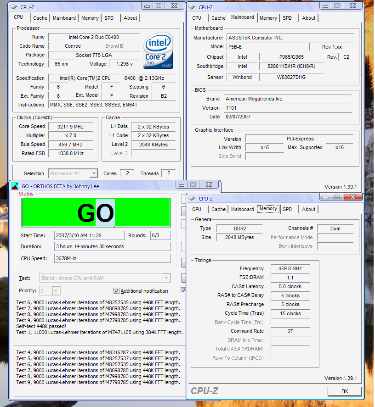
Task: Toggle the Additional notification checkbox
Action: (x=116, y=291)
